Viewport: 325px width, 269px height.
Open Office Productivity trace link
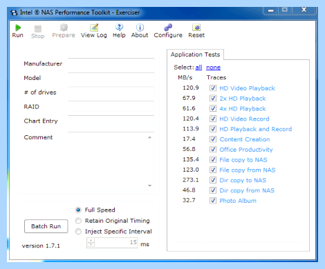[246, 150]
